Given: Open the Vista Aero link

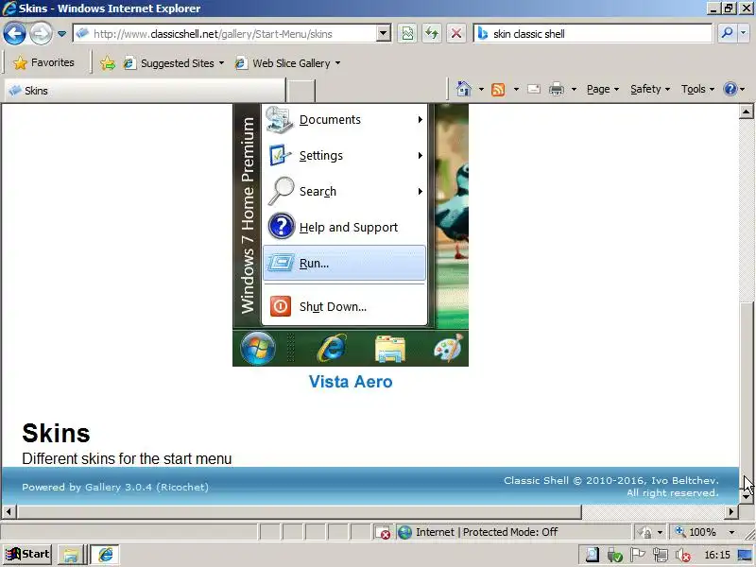Looking at the screenshot, I should [x=351, y=382].
